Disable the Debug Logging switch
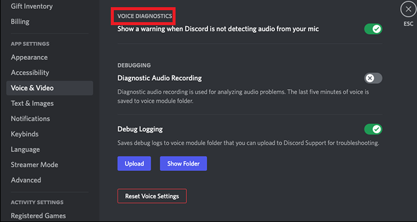 [x=373, y=129]
